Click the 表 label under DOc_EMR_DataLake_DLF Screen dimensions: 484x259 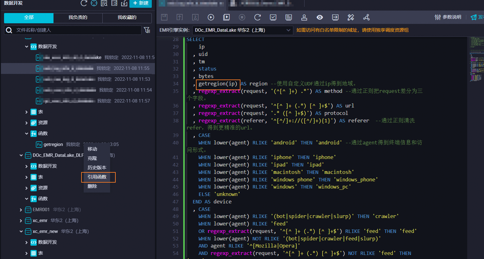(40, 177)
